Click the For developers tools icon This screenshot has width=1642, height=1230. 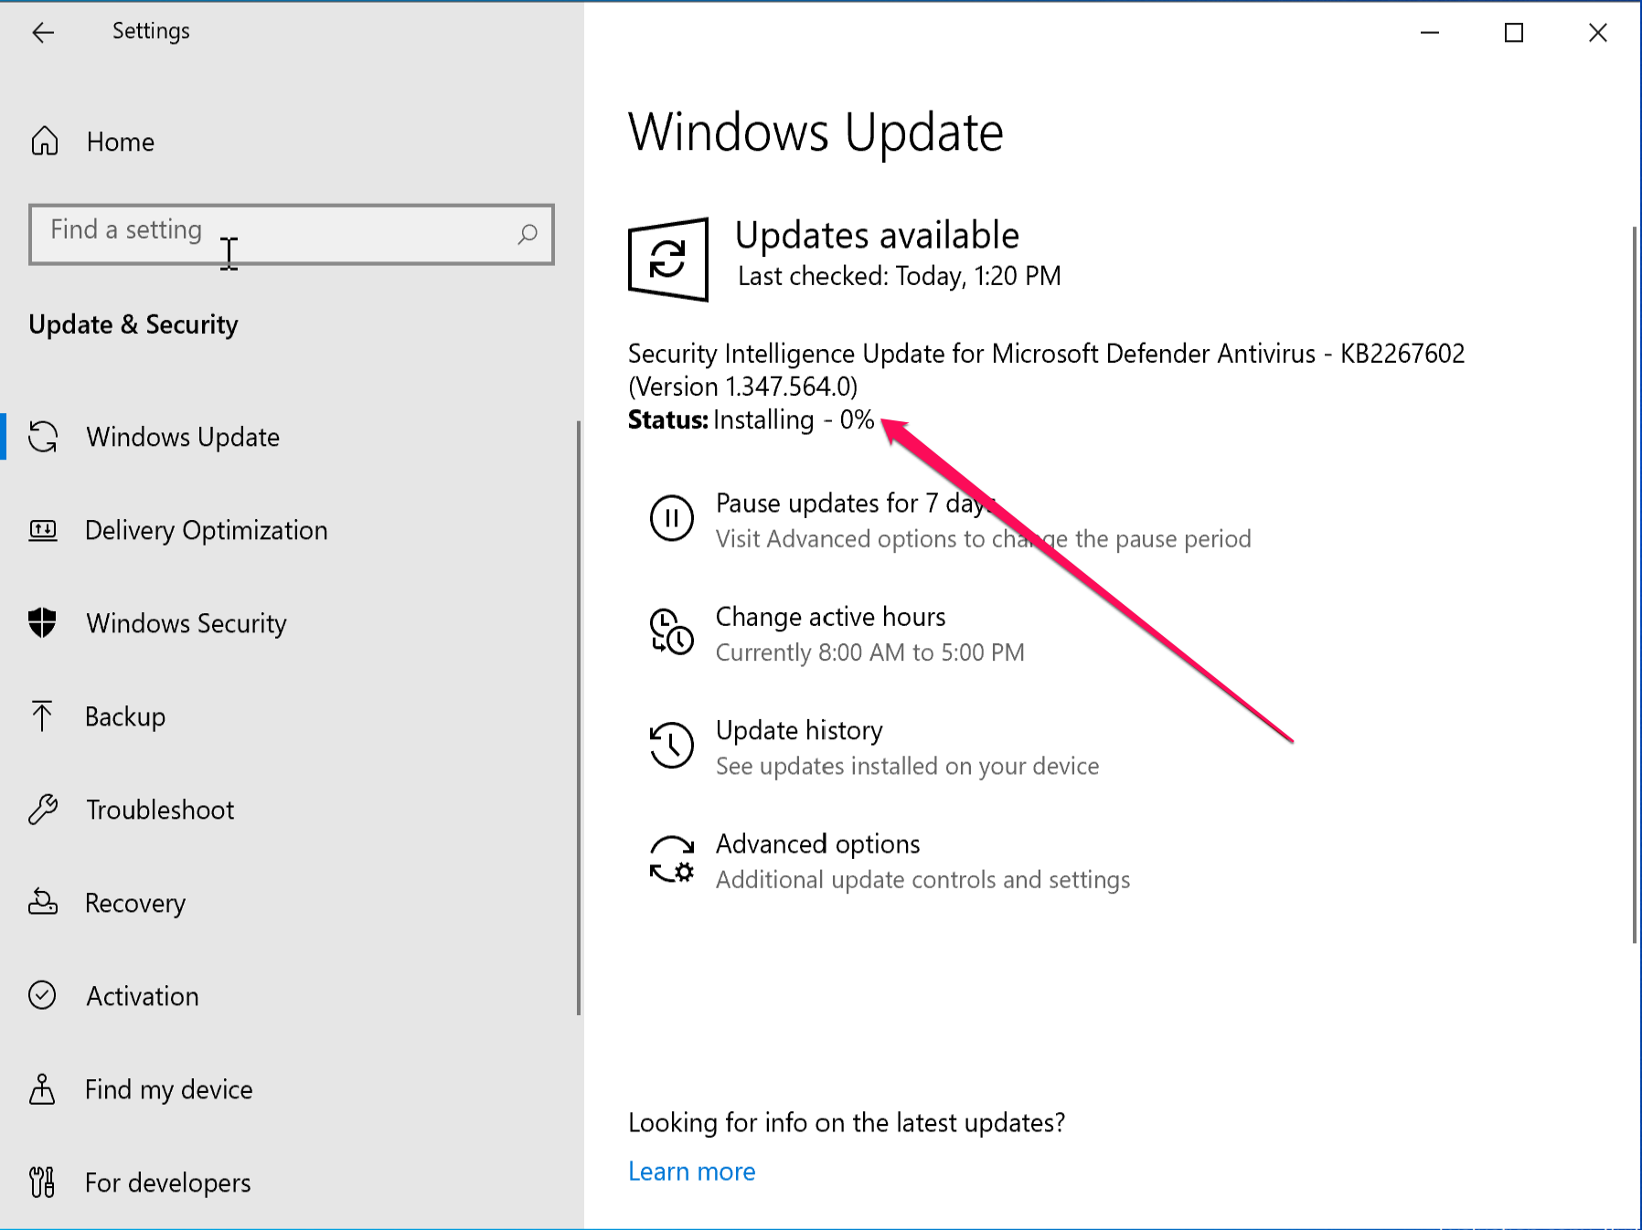(42, 1182)
